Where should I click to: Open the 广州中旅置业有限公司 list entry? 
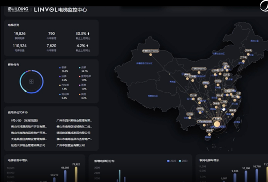pyautogui.click(x=71, y=145)
